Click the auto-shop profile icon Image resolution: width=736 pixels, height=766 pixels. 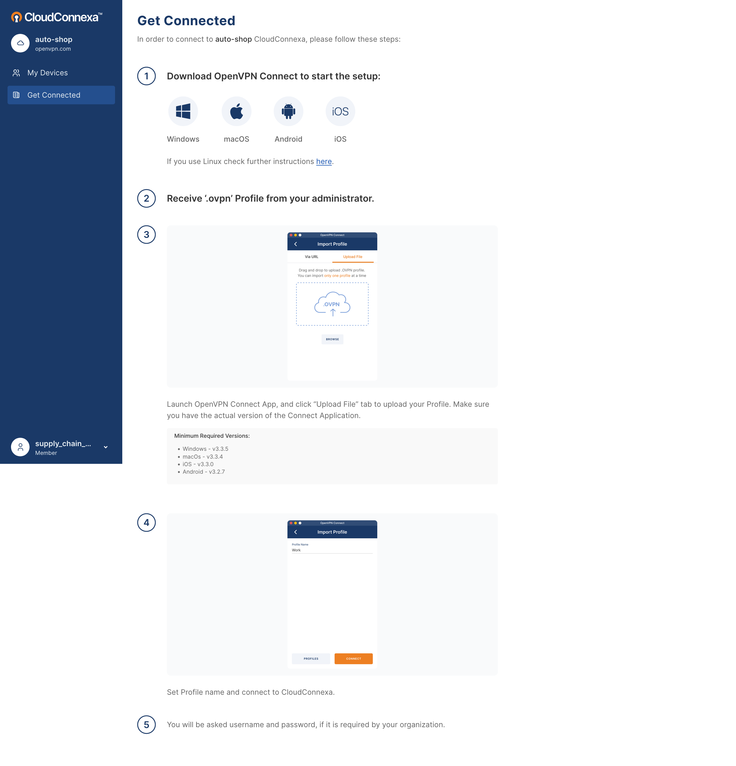21,43
